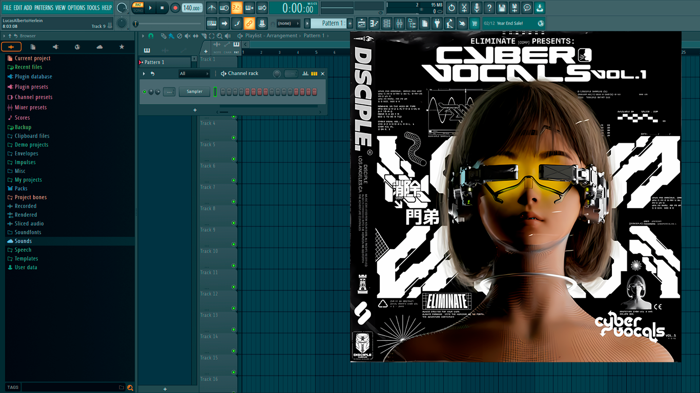Viewport: 700px width, 393px height.
Task: Click the shopping cart content library icon
Action: 475,23
